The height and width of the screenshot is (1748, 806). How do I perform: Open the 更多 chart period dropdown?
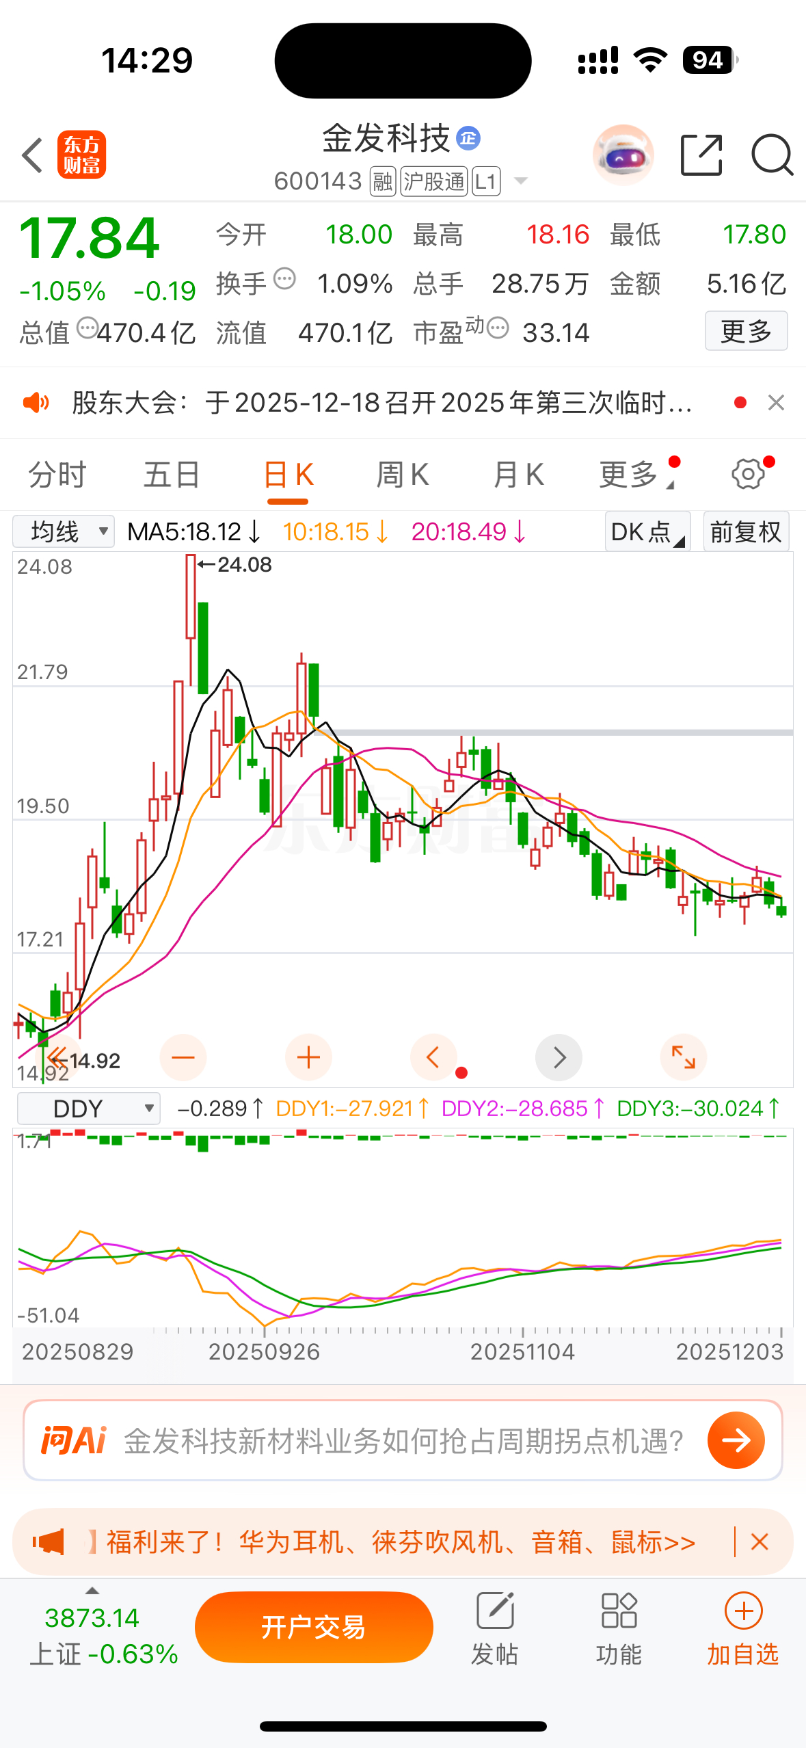coord(638,475)
